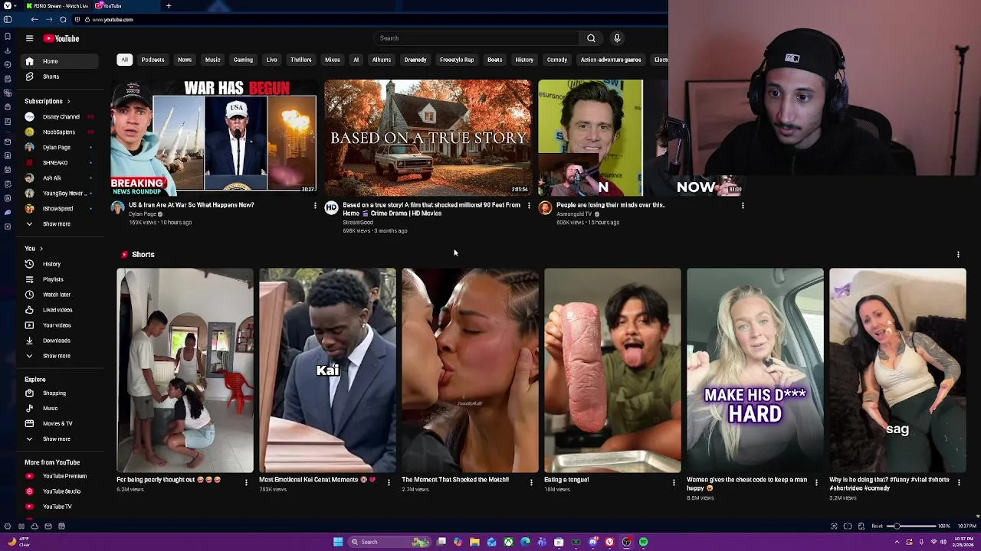This screenshot has height=551, width=981.
Task: Open options for Eating a tongue short
Action: 674,482
